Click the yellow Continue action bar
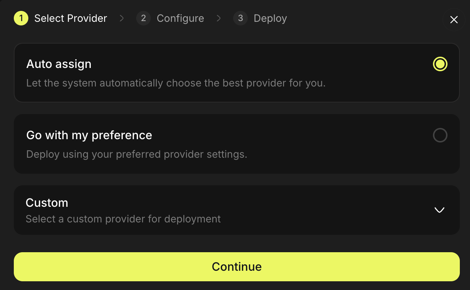Viewport: 470px width, 290px height. [236, 266]
